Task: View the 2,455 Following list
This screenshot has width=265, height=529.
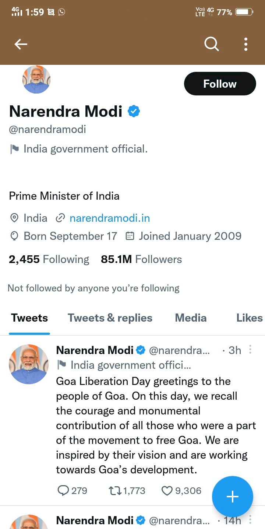Action: click(49, 259)
